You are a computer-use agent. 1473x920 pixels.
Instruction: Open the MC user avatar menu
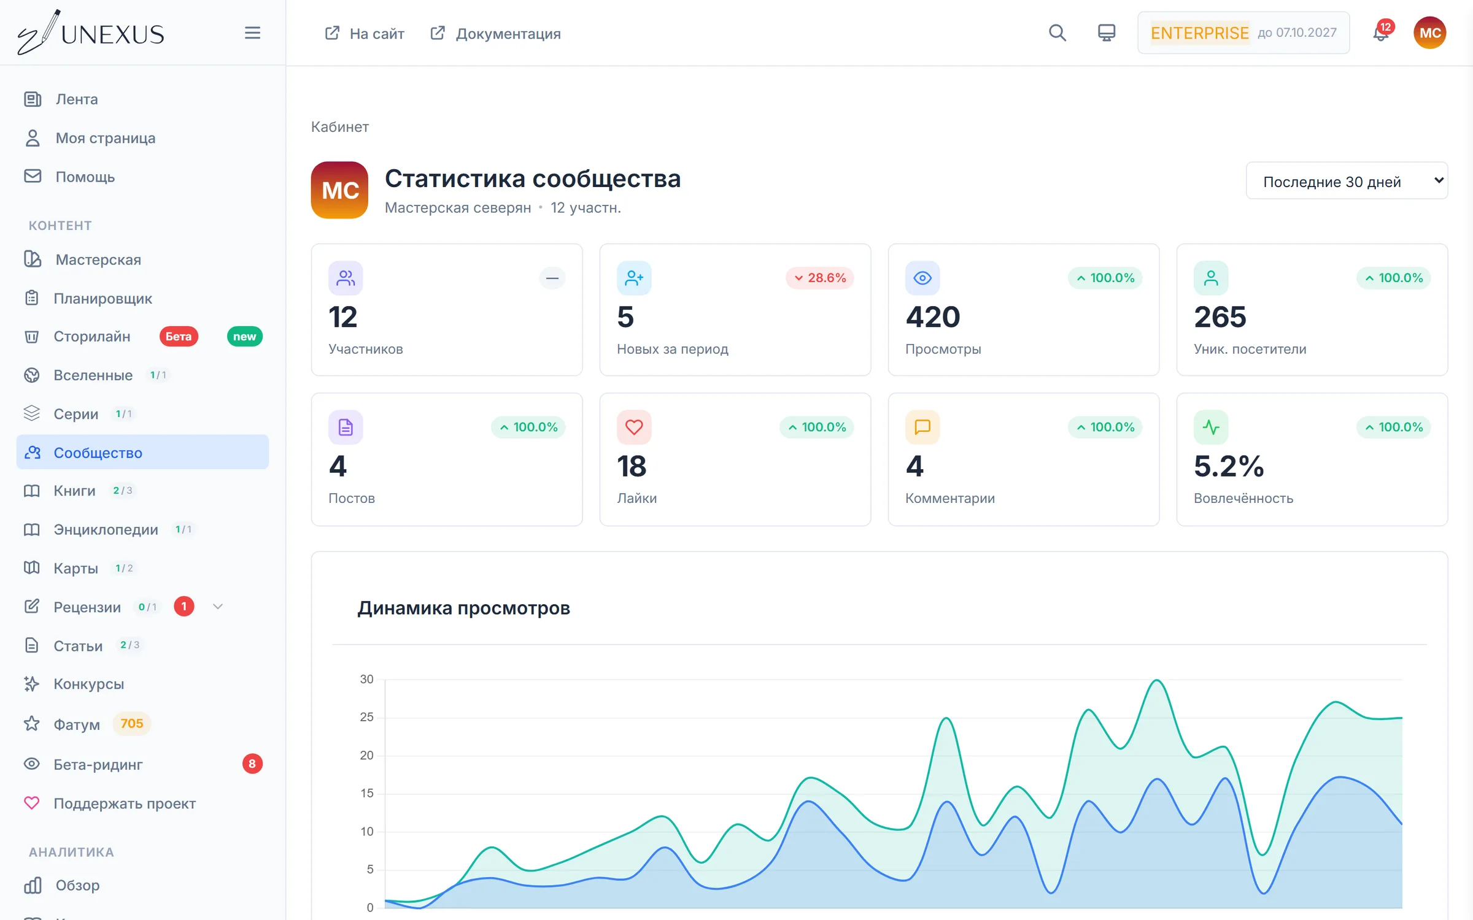coord(1429,33)
